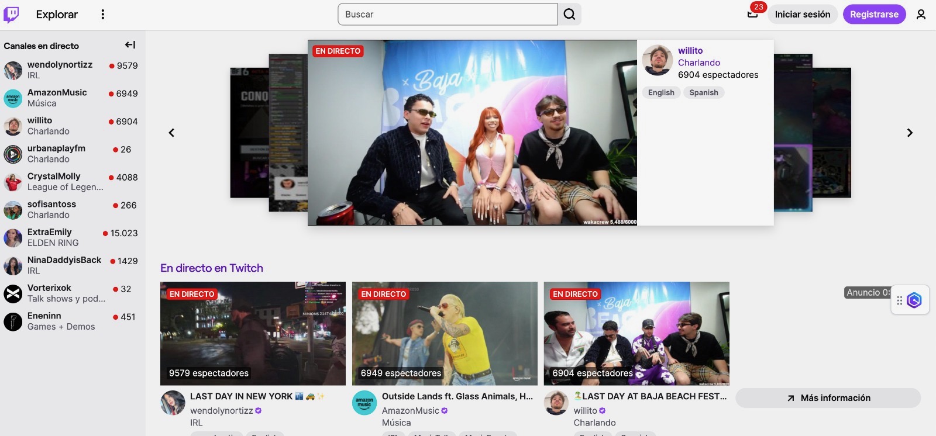Open LAST DAY IN NEW YORK title
This screenshot has height=436, width=936.
[257, 396]
